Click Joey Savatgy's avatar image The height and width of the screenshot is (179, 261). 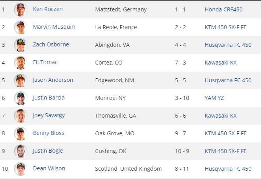[20, 116]
